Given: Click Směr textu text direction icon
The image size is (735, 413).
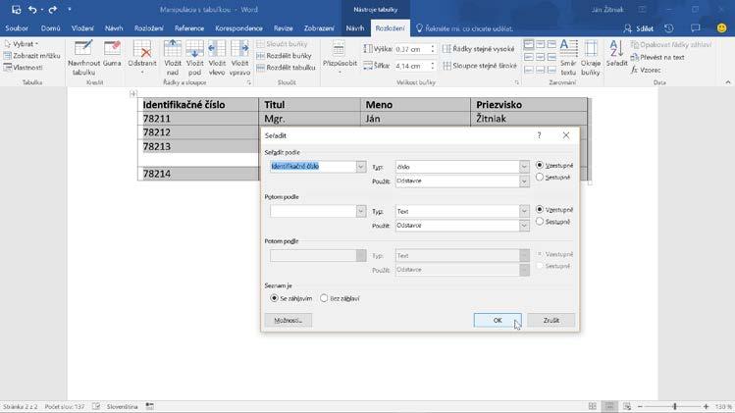Looking at the screenshot, I should (x=568, y=48).
